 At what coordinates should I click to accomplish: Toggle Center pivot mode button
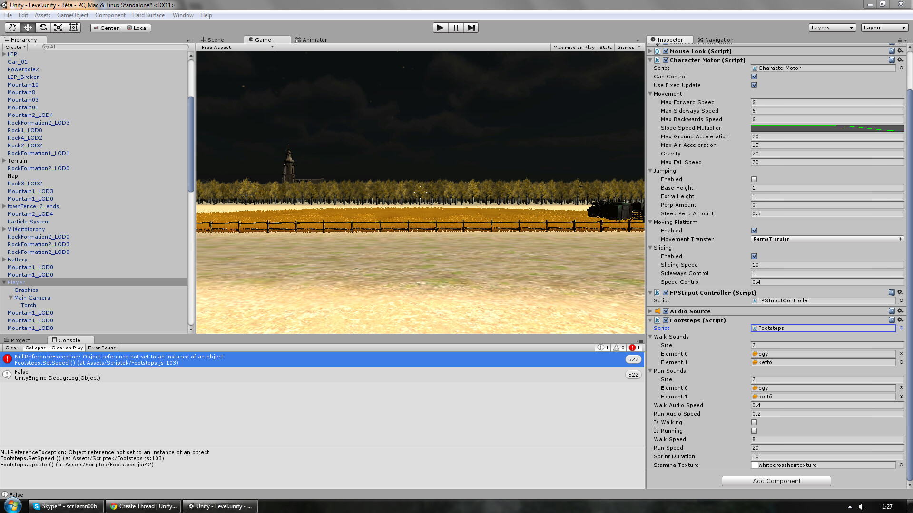[106, 28]
